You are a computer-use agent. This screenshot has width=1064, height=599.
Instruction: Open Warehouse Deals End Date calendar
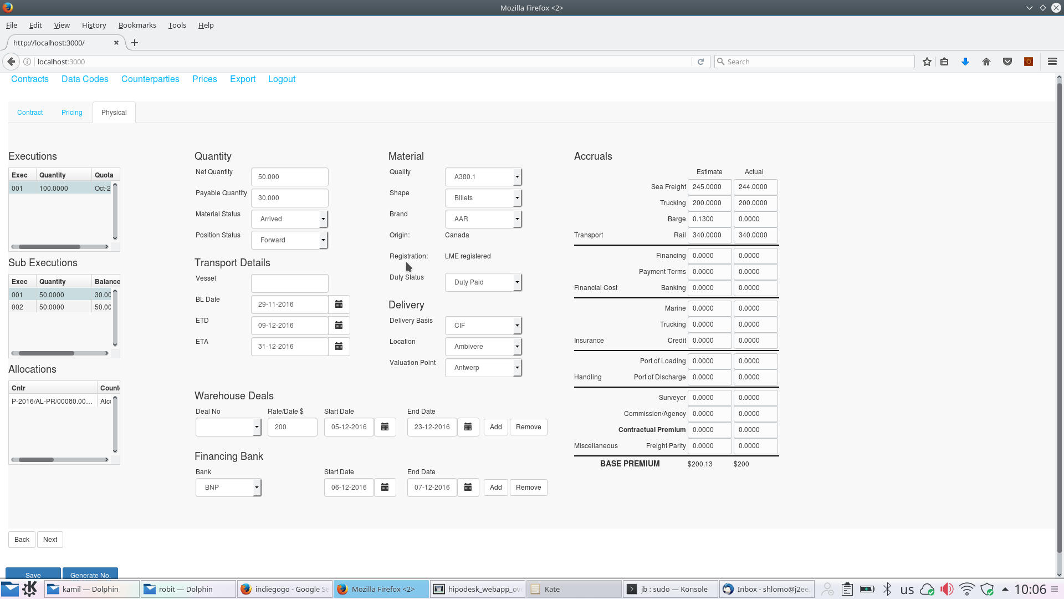468,427
